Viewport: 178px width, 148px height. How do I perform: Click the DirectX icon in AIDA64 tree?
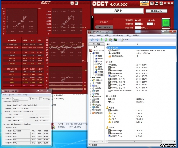coord(93,97)
